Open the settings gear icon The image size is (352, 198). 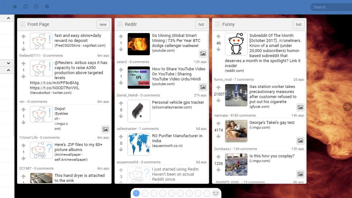tap(47, 7)
